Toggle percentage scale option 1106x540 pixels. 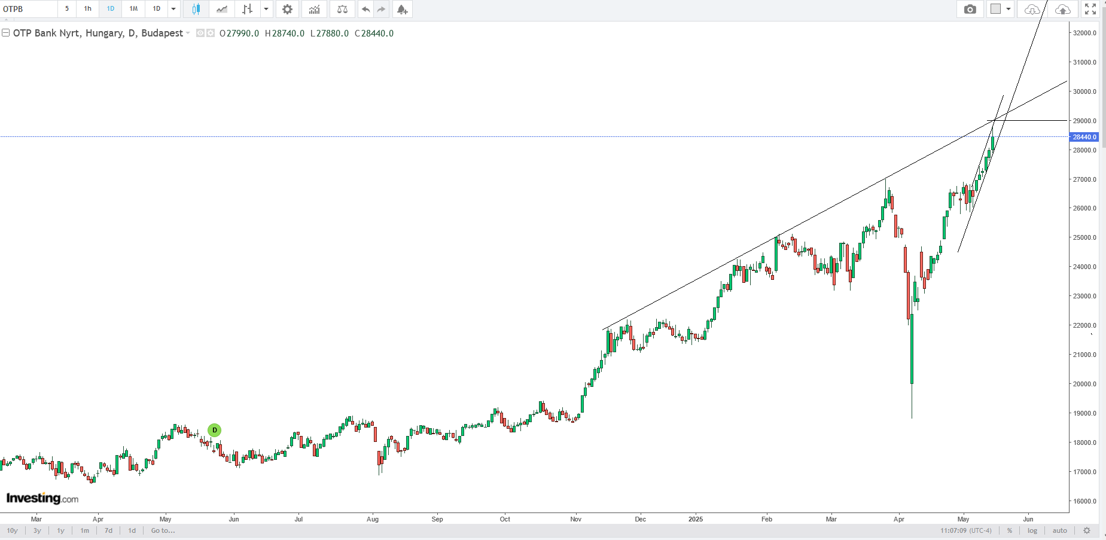(1010, 530)
